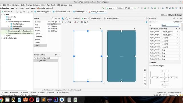The height and width of the screenshot is (103, 183).
Task: Select ConstraintLayout in Component Tree
Action: tap(43, 58)
